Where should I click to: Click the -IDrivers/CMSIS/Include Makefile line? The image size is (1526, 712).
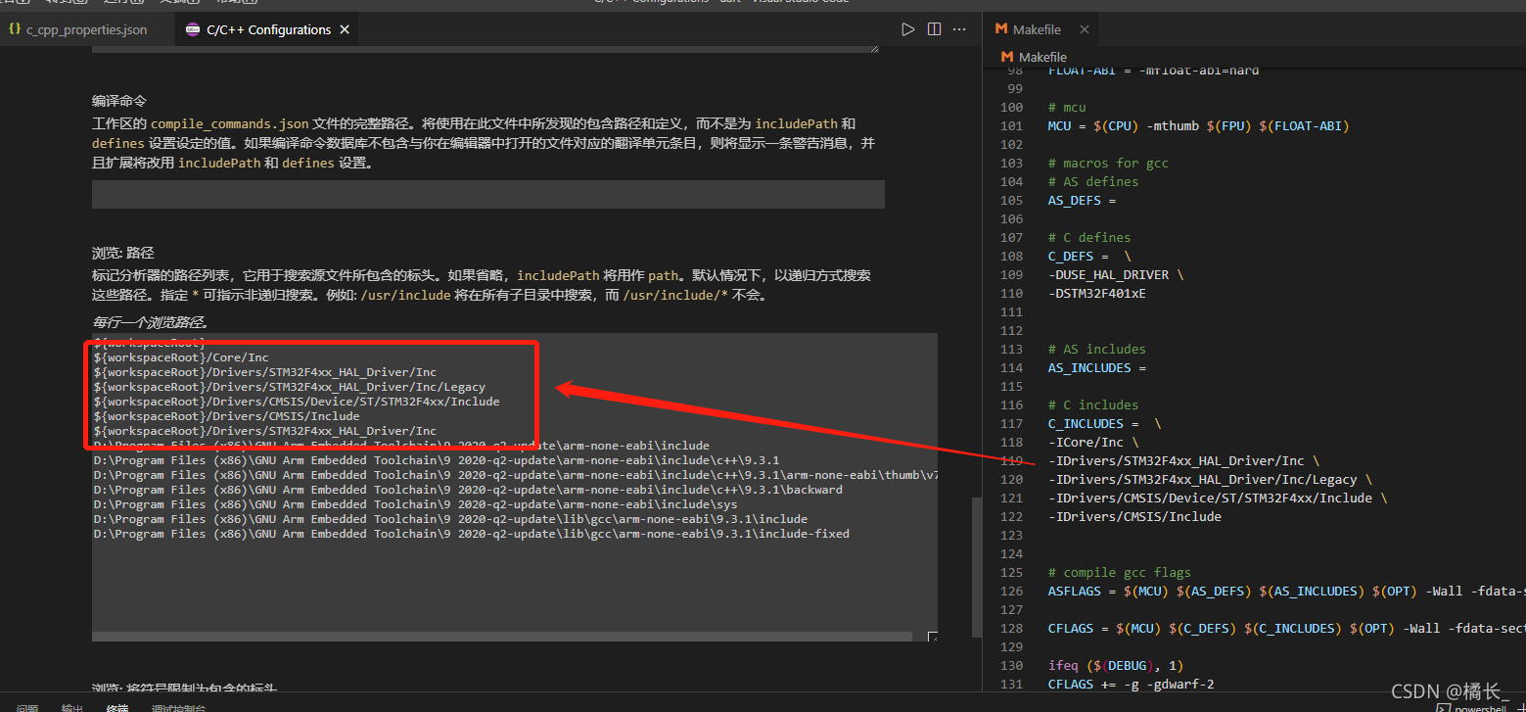coord(1134,516)
